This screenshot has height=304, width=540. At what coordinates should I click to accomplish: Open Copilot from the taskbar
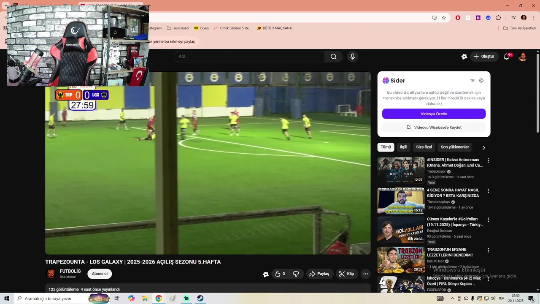(x=131, y=299)
